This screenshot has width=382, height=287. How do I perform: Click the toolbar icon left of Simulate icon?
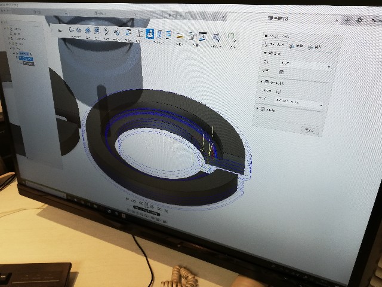click(140, 33)
